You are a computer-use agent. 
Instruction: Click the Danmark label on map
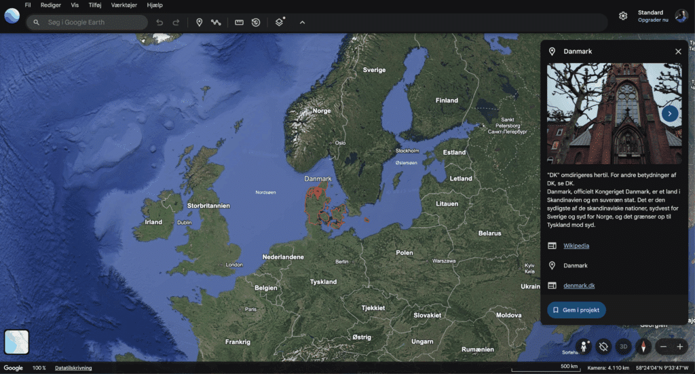point(318,179)
